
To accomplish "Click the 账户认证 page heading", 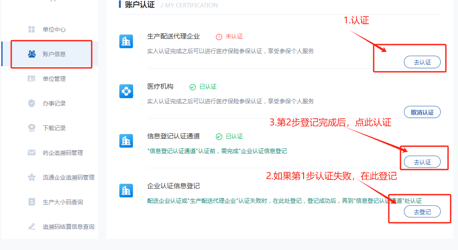I will (140, 5).
